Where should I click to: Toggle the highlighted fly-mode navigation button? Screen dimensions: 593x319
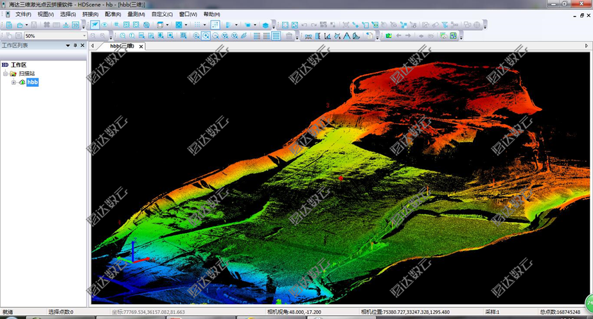pyautogui.click(x=94, y=25)
